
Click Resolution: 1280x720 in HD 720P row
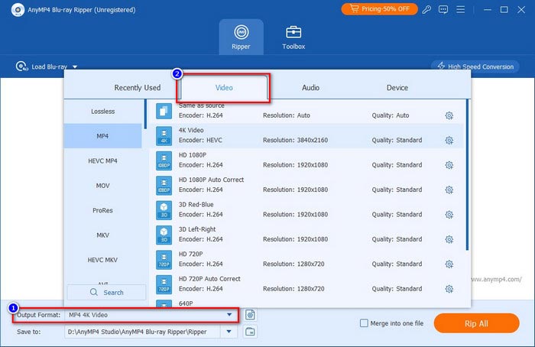pos(293,264)
